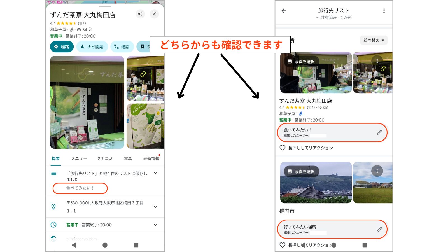Tap the 行ってみたい場所 note field
Viewport: 448px width, 252px height.
332,229
